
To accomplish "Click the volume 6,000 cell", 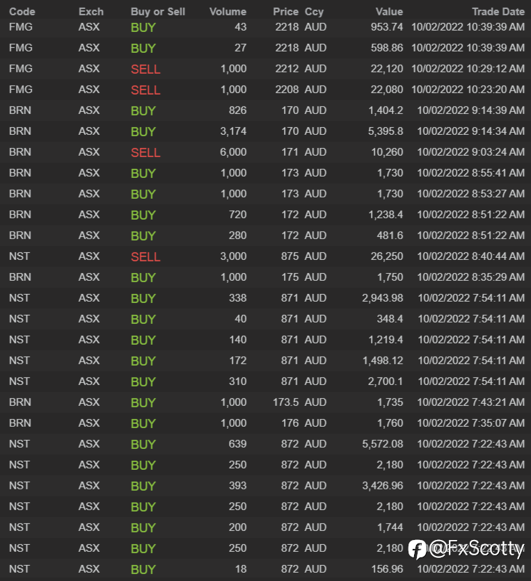I will 233,152.
